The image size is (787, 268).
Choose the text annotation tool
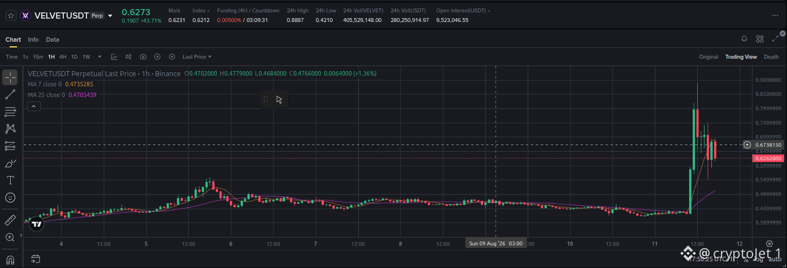point(10,181)
